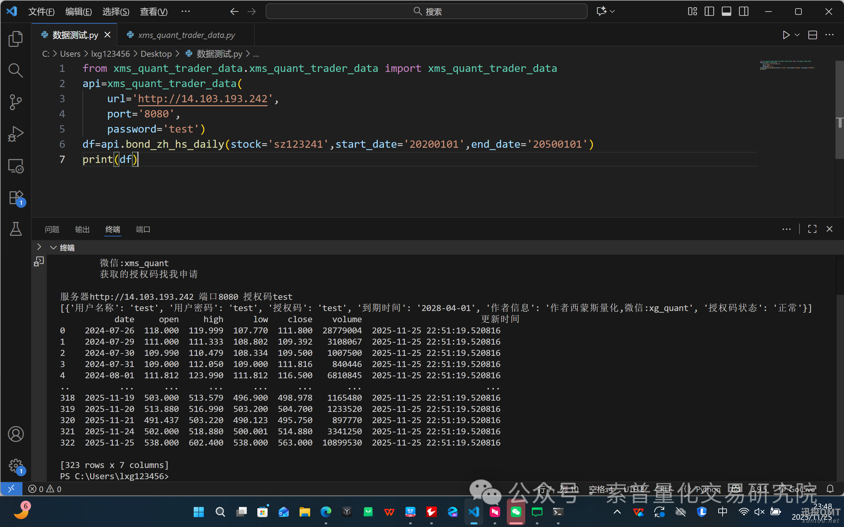844x527 pixels.
Task: Click the Go Live status bar button
Action: [x=798, y=489]
